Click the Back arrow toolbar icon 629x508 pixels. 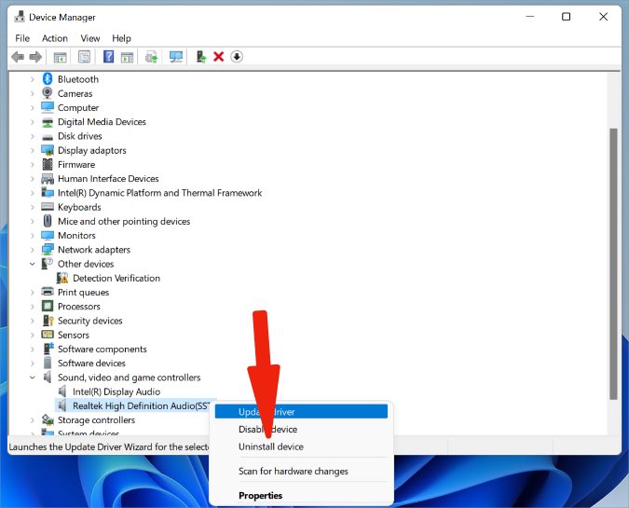point(18,57)
